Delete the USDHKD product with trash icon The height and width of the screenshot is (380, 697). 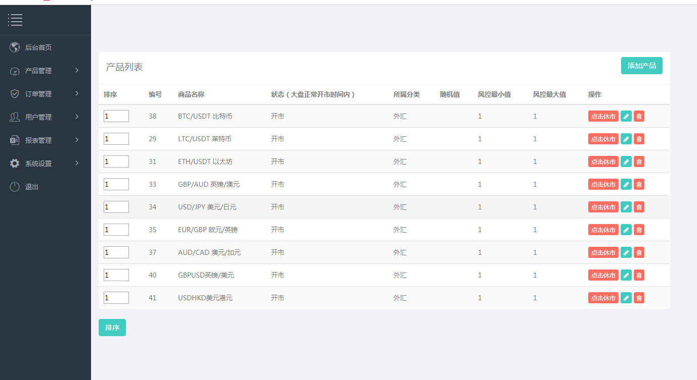pyautogui.click(x=639, y=298)
